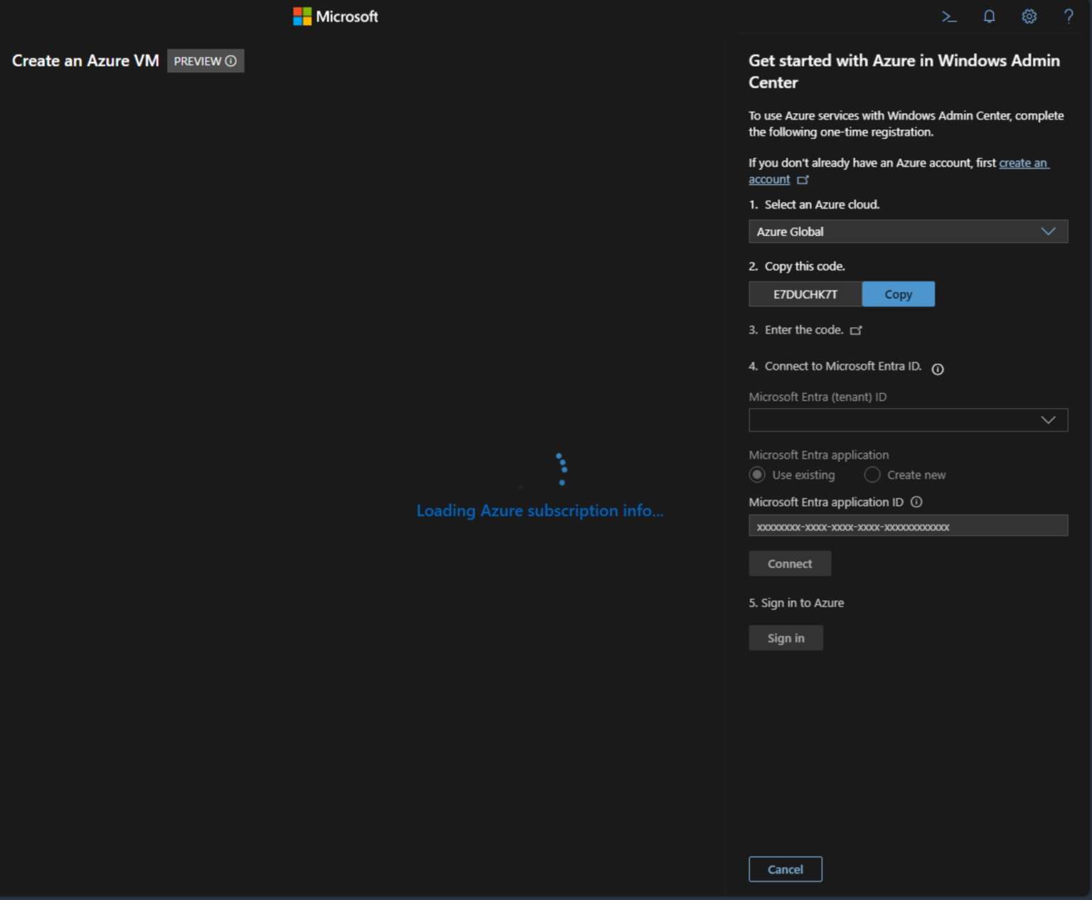Open the help question mark icon
Screen dimensions: 1092x900
coord(1069,16)
